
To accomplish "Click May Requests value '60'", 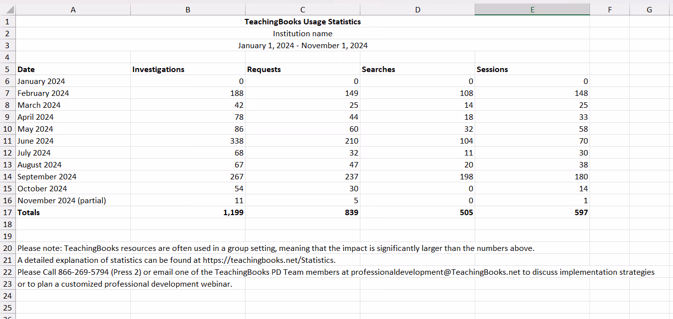I will 303,129.
